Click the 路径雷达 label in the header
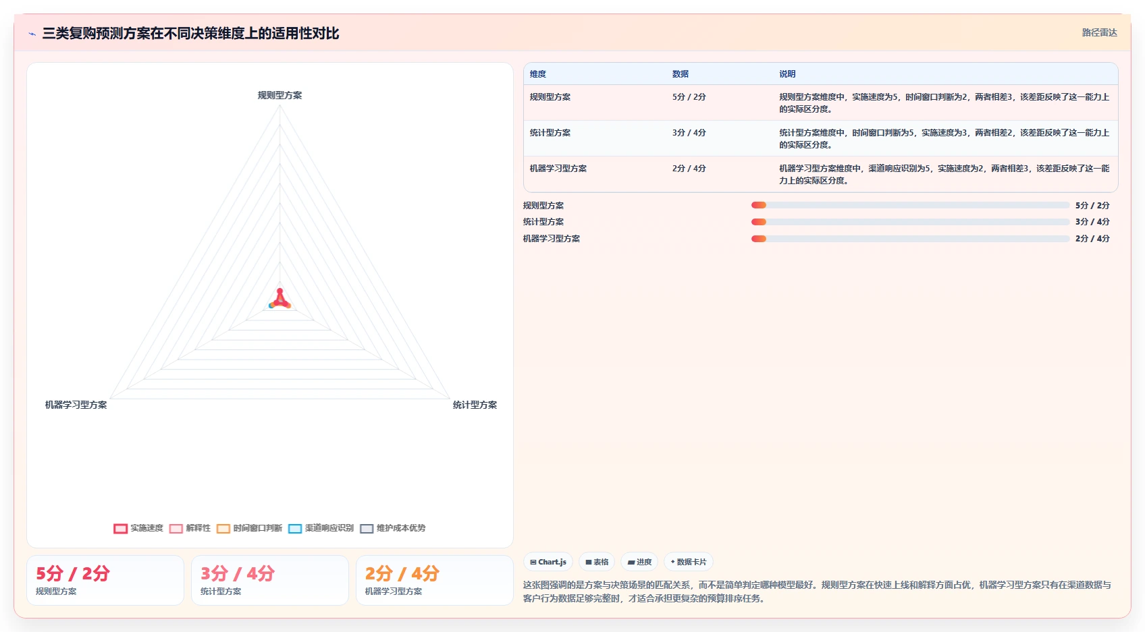The width and height of the screenshot is (1145, 632). [1099, 32]
